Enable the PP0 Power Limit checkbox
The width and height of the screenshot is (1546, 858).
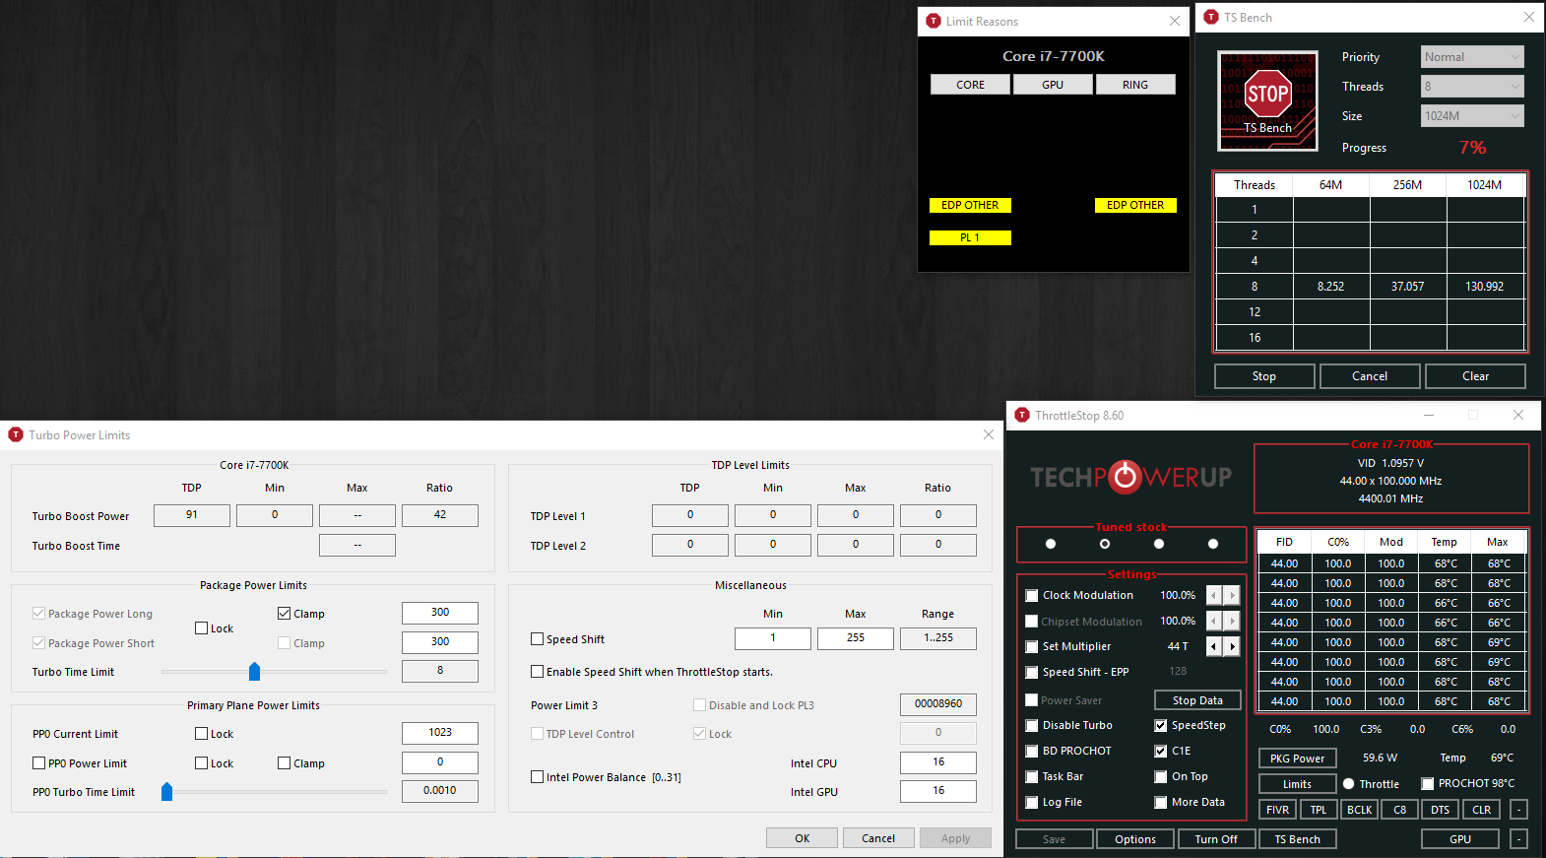38,762
